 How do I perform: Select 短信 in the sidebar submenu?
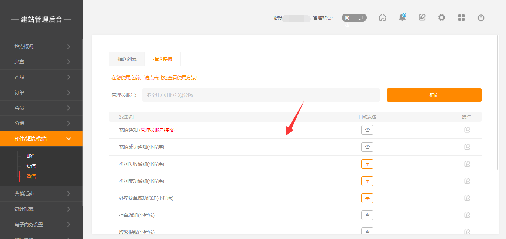(31, 166)
